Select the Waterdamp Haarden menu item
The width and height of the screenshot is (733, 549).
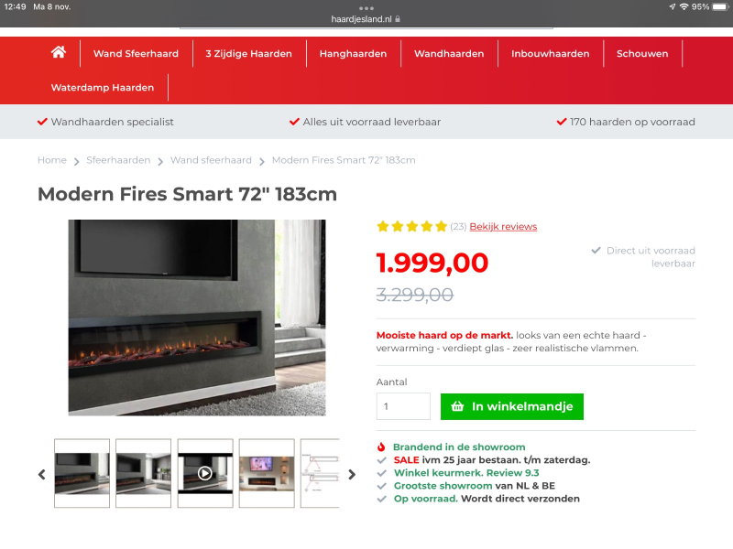tap(103, 87)
